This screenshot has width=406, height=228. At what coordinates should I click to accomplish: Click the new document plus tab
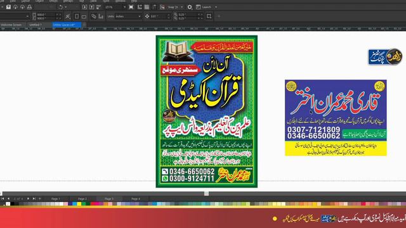point(84,25)
